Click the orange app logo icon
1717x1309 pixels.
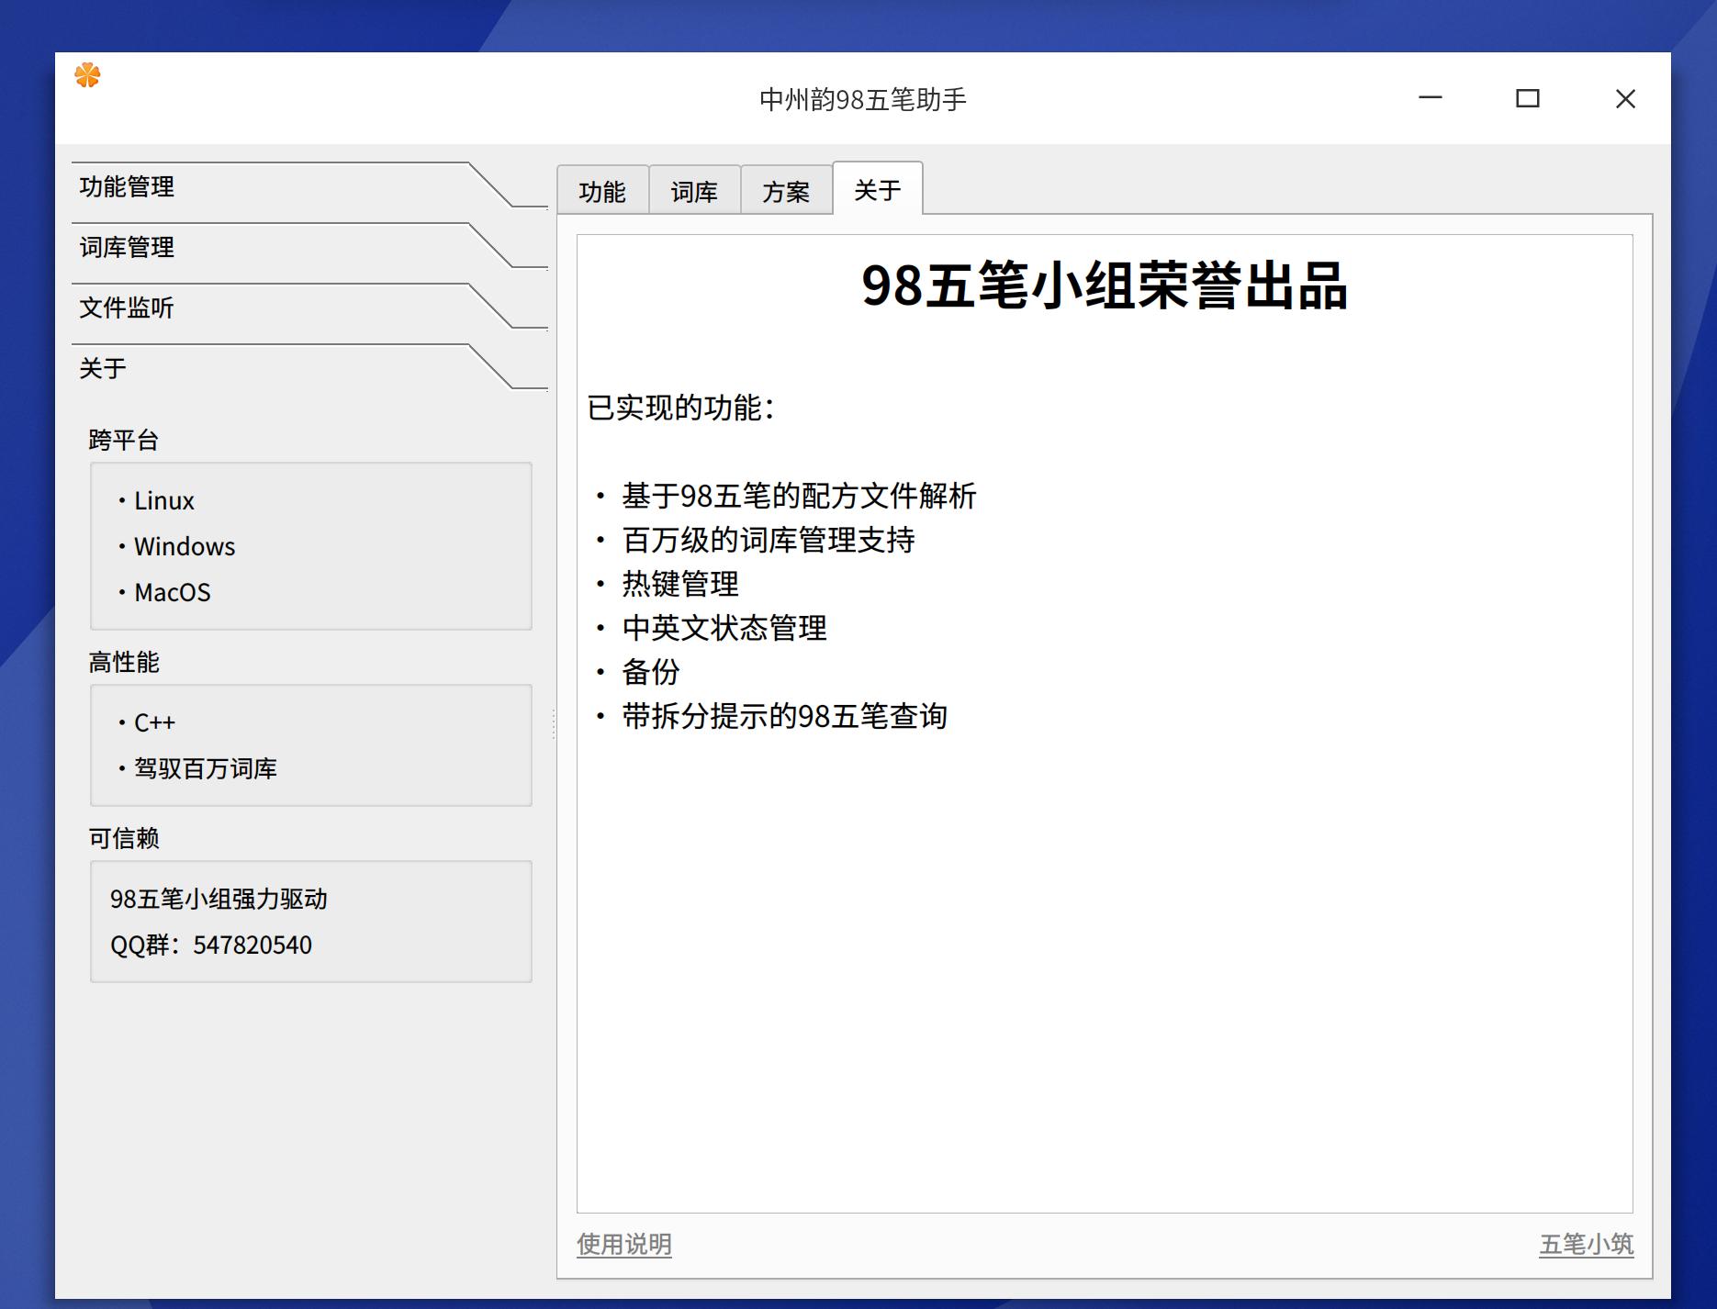click(87, 78)
